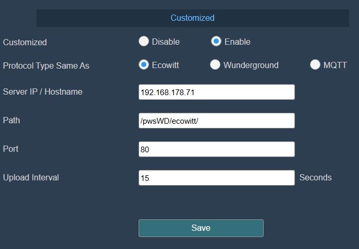Click the "Protocol Type Same As" label

tap(46, 65)
